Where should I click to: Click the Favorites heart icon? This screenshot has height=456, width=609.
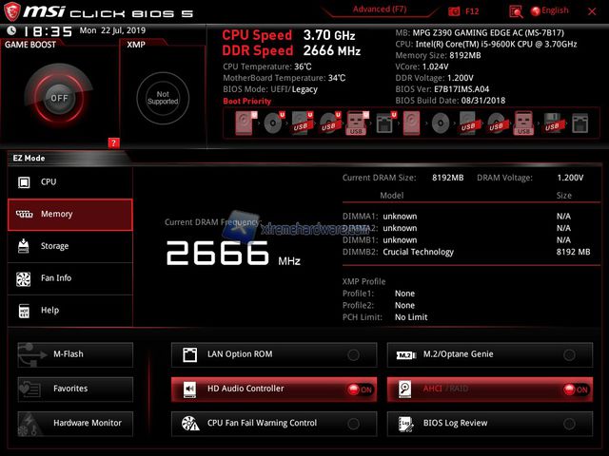pos(29,389)
